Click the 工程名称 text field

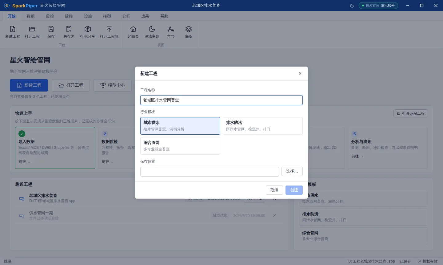click(221, 100)
